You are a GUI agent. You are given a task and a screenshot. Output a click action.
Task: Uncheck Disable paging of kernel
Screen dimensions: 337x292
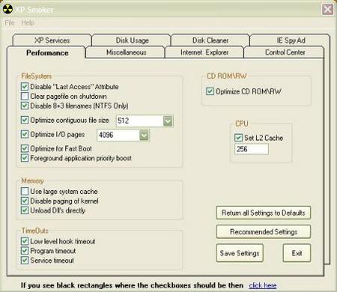coord(25,201)
